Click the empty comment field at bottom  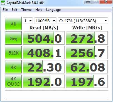(56, 94)
